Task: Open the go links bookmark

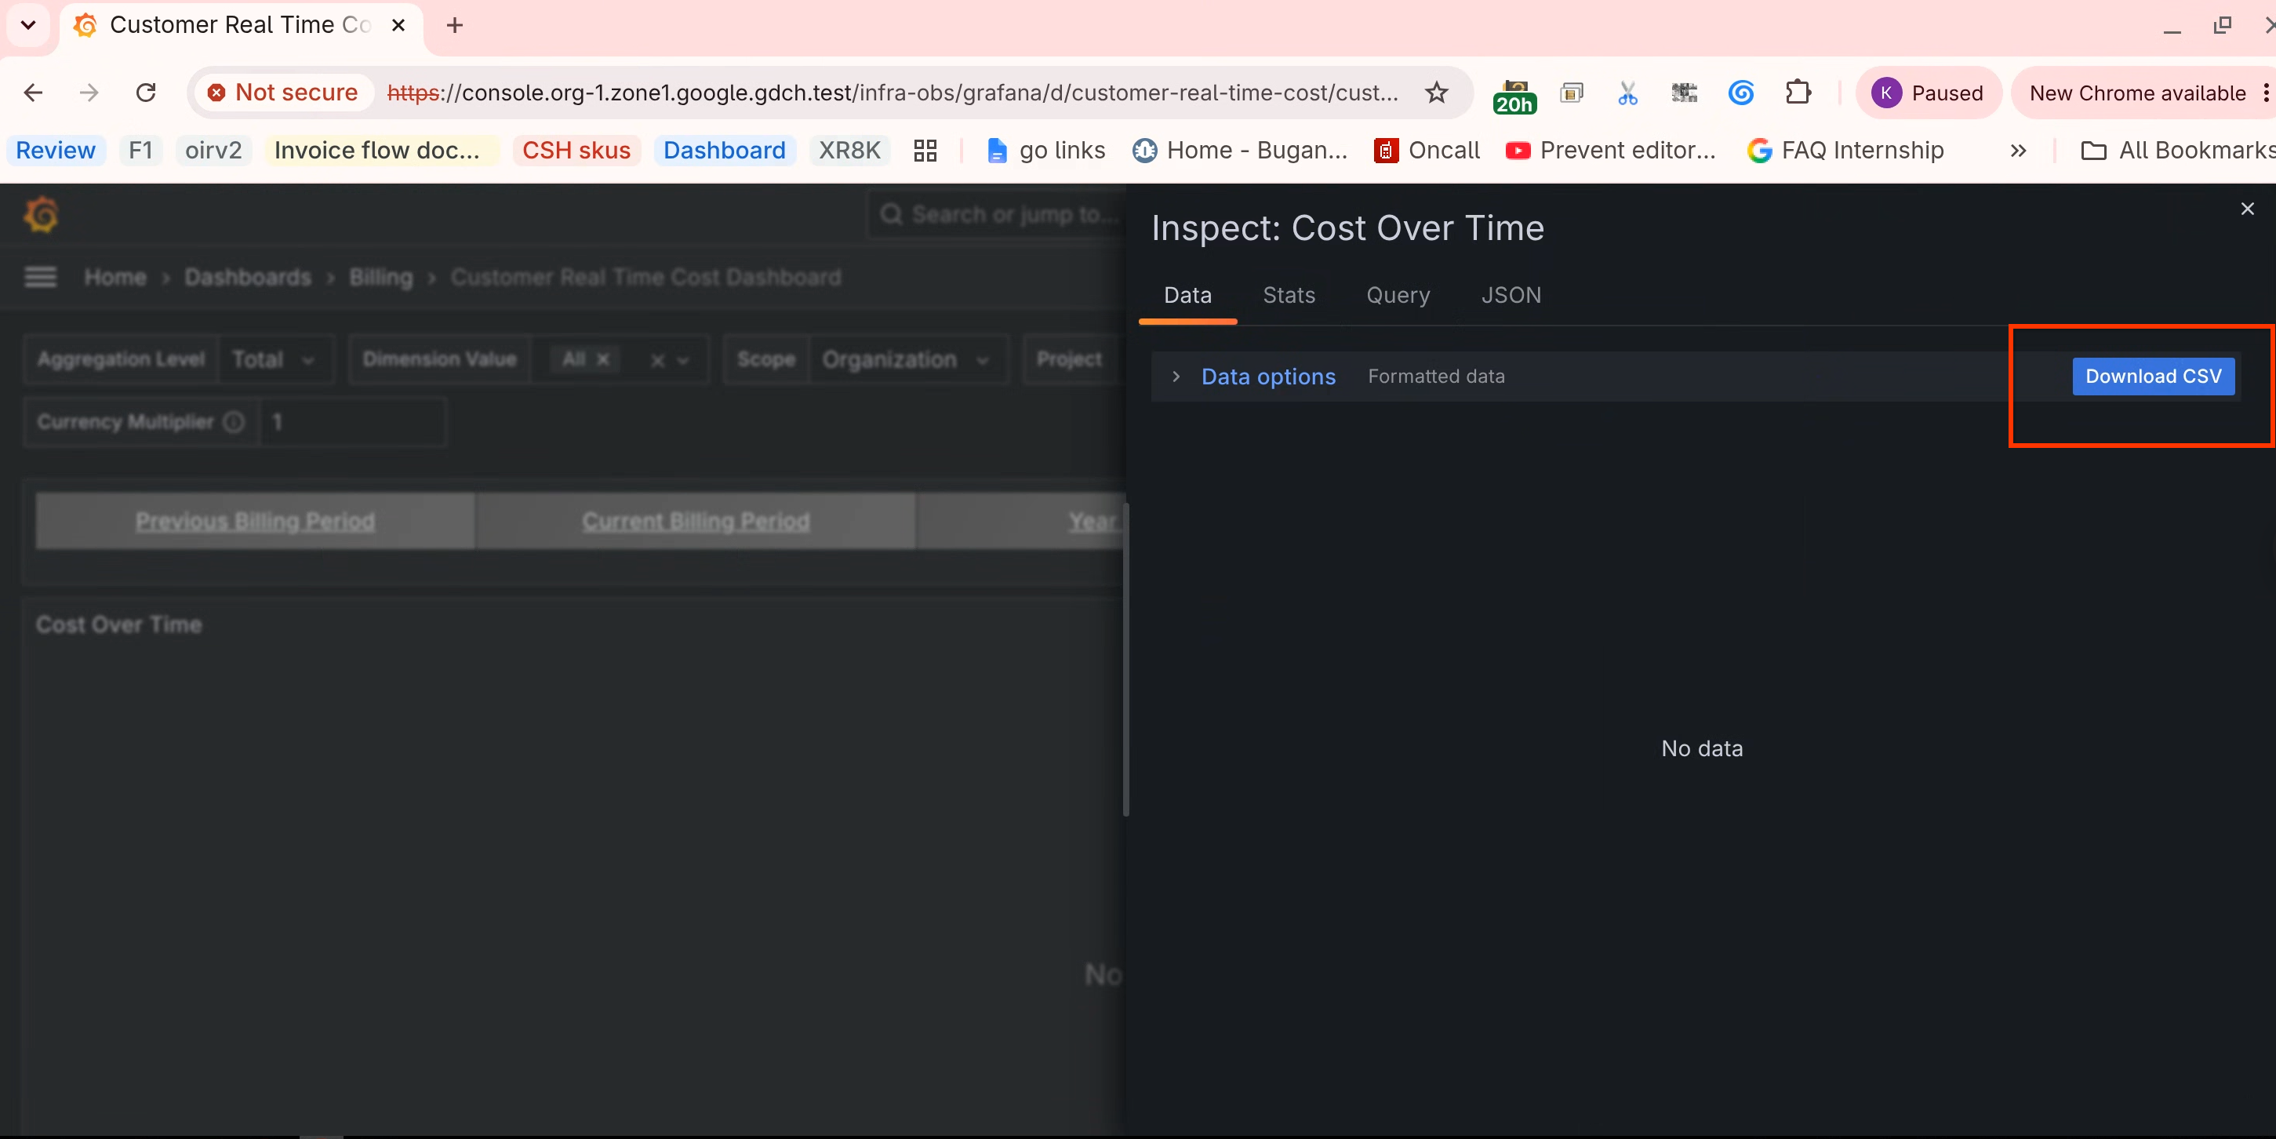Action: (x=1045, y=150)
